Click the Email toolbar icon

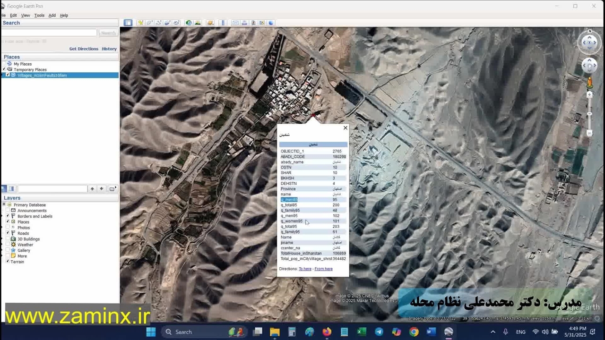click(235, 23)
